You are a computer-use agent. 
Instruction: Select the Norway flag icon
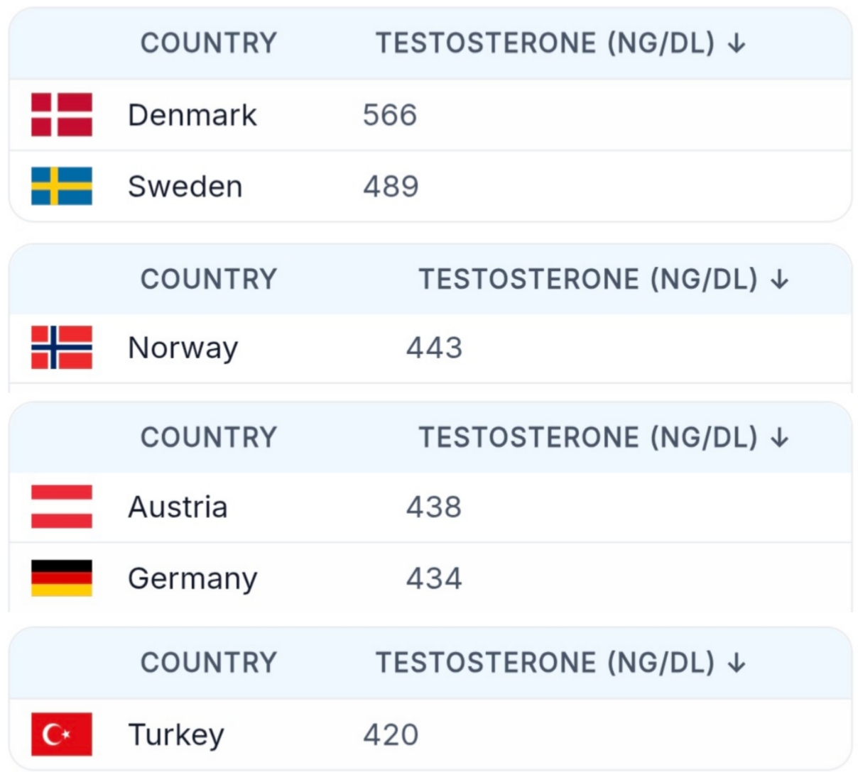[62, 348]
